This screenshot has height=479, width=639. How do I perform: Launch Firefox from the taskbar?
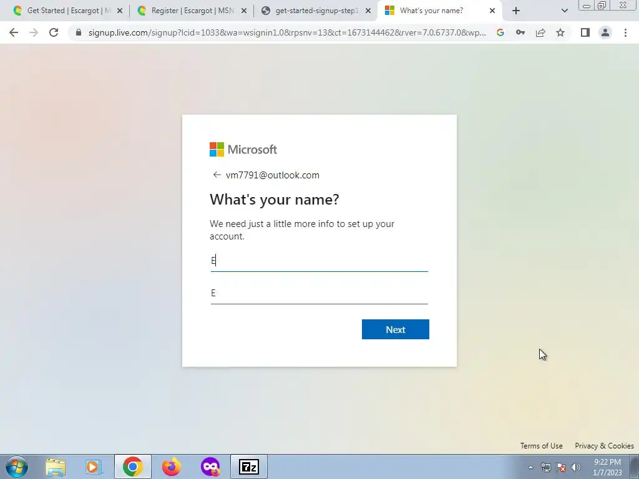(x=171, y=467)
